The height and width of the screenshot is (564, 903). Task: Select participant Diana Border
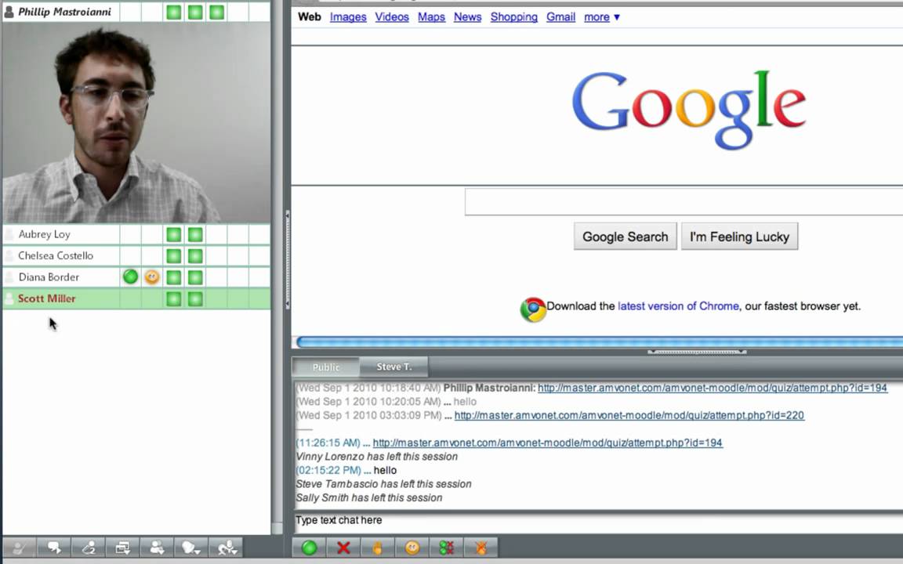click(49, 277)
